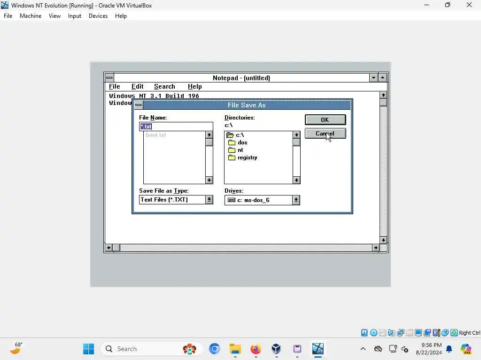Open the purple app icon on taskbar
The width and height of the screenshot is (481, 360).
297,349
